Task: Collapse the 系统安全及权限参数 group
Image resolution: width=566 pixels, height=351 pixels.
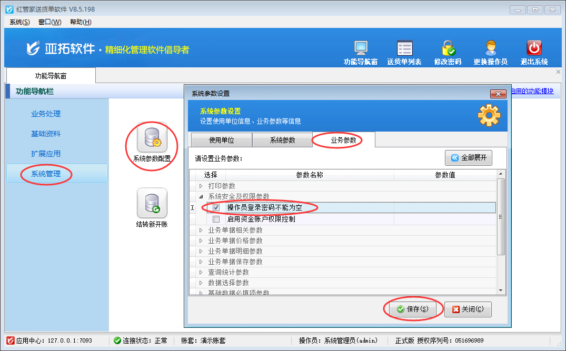Action: [x=201, y=196]
